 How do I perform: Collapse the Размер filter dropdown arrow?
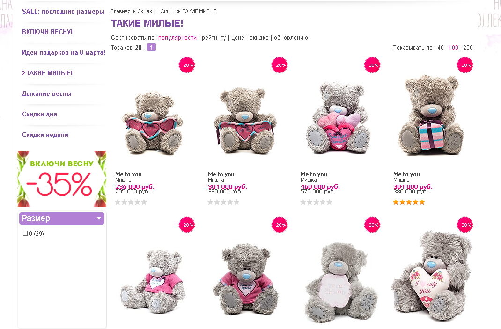(x=98, y=218)
